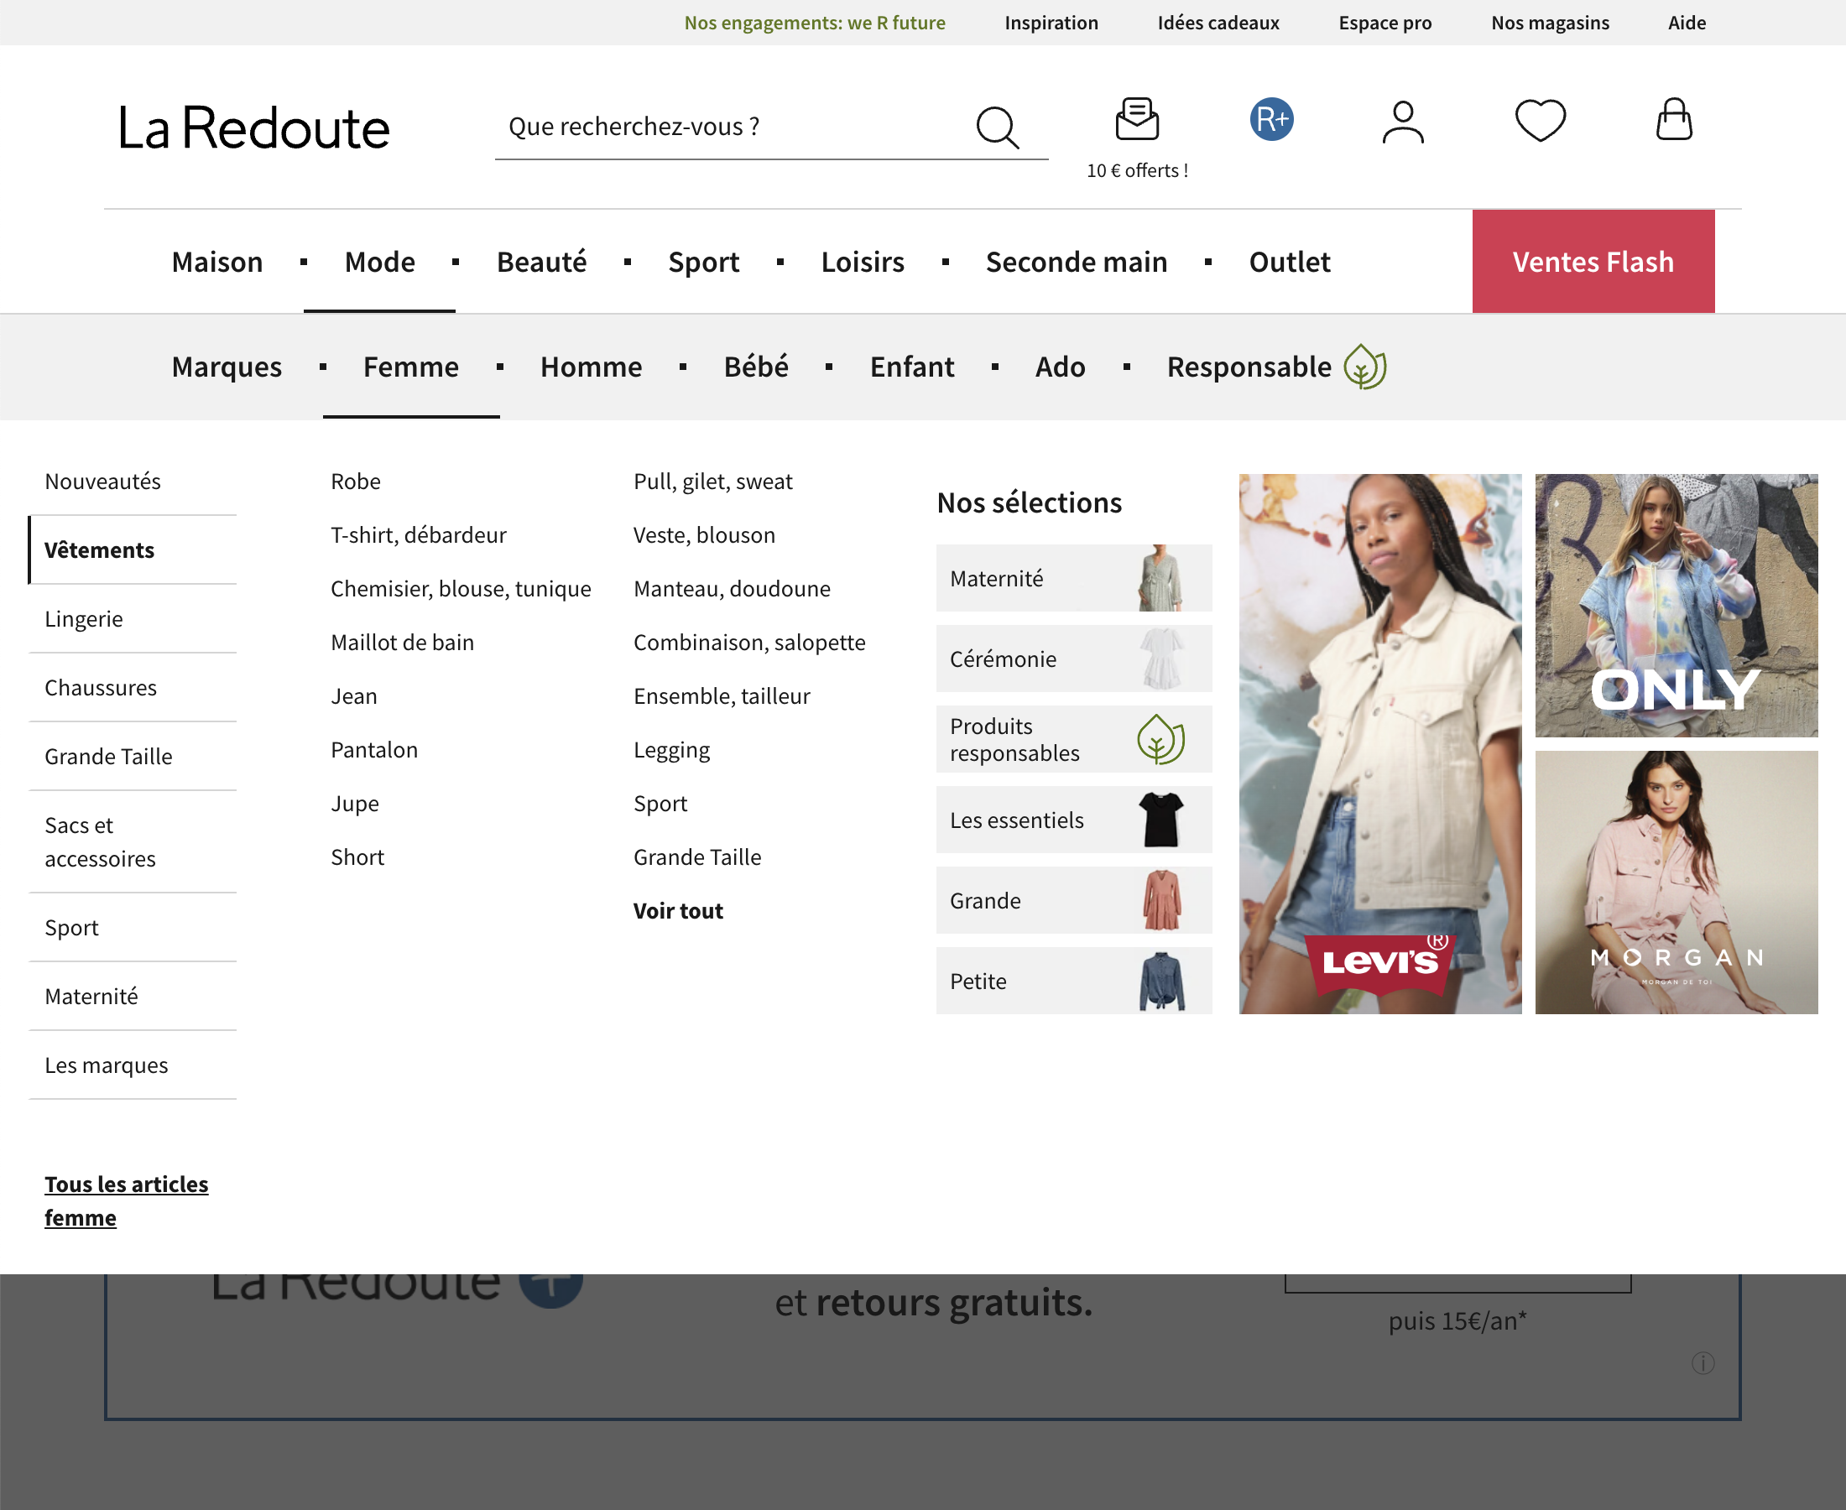Open Tous les articles femme link

tap(126, 1200)
